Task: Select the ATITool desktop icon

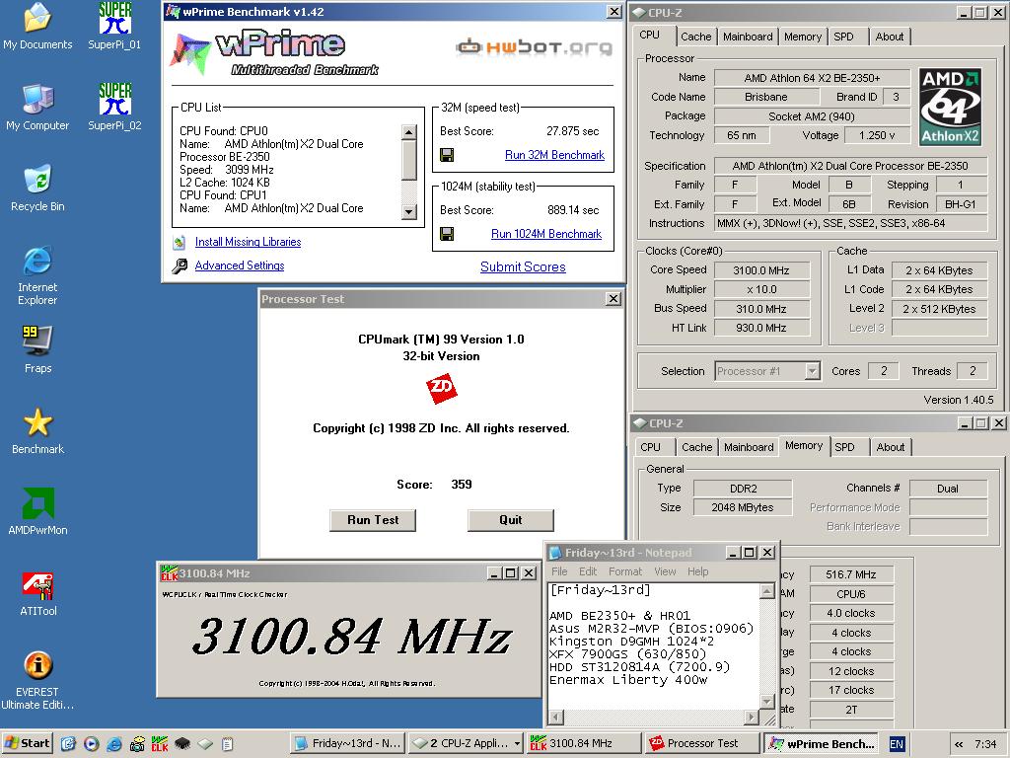Action: 37,593
